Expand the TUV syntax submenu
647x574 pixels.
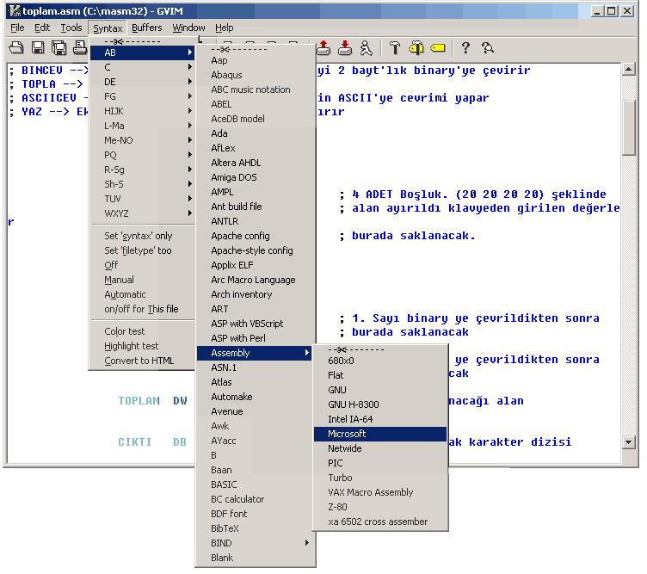coord(142,199)
